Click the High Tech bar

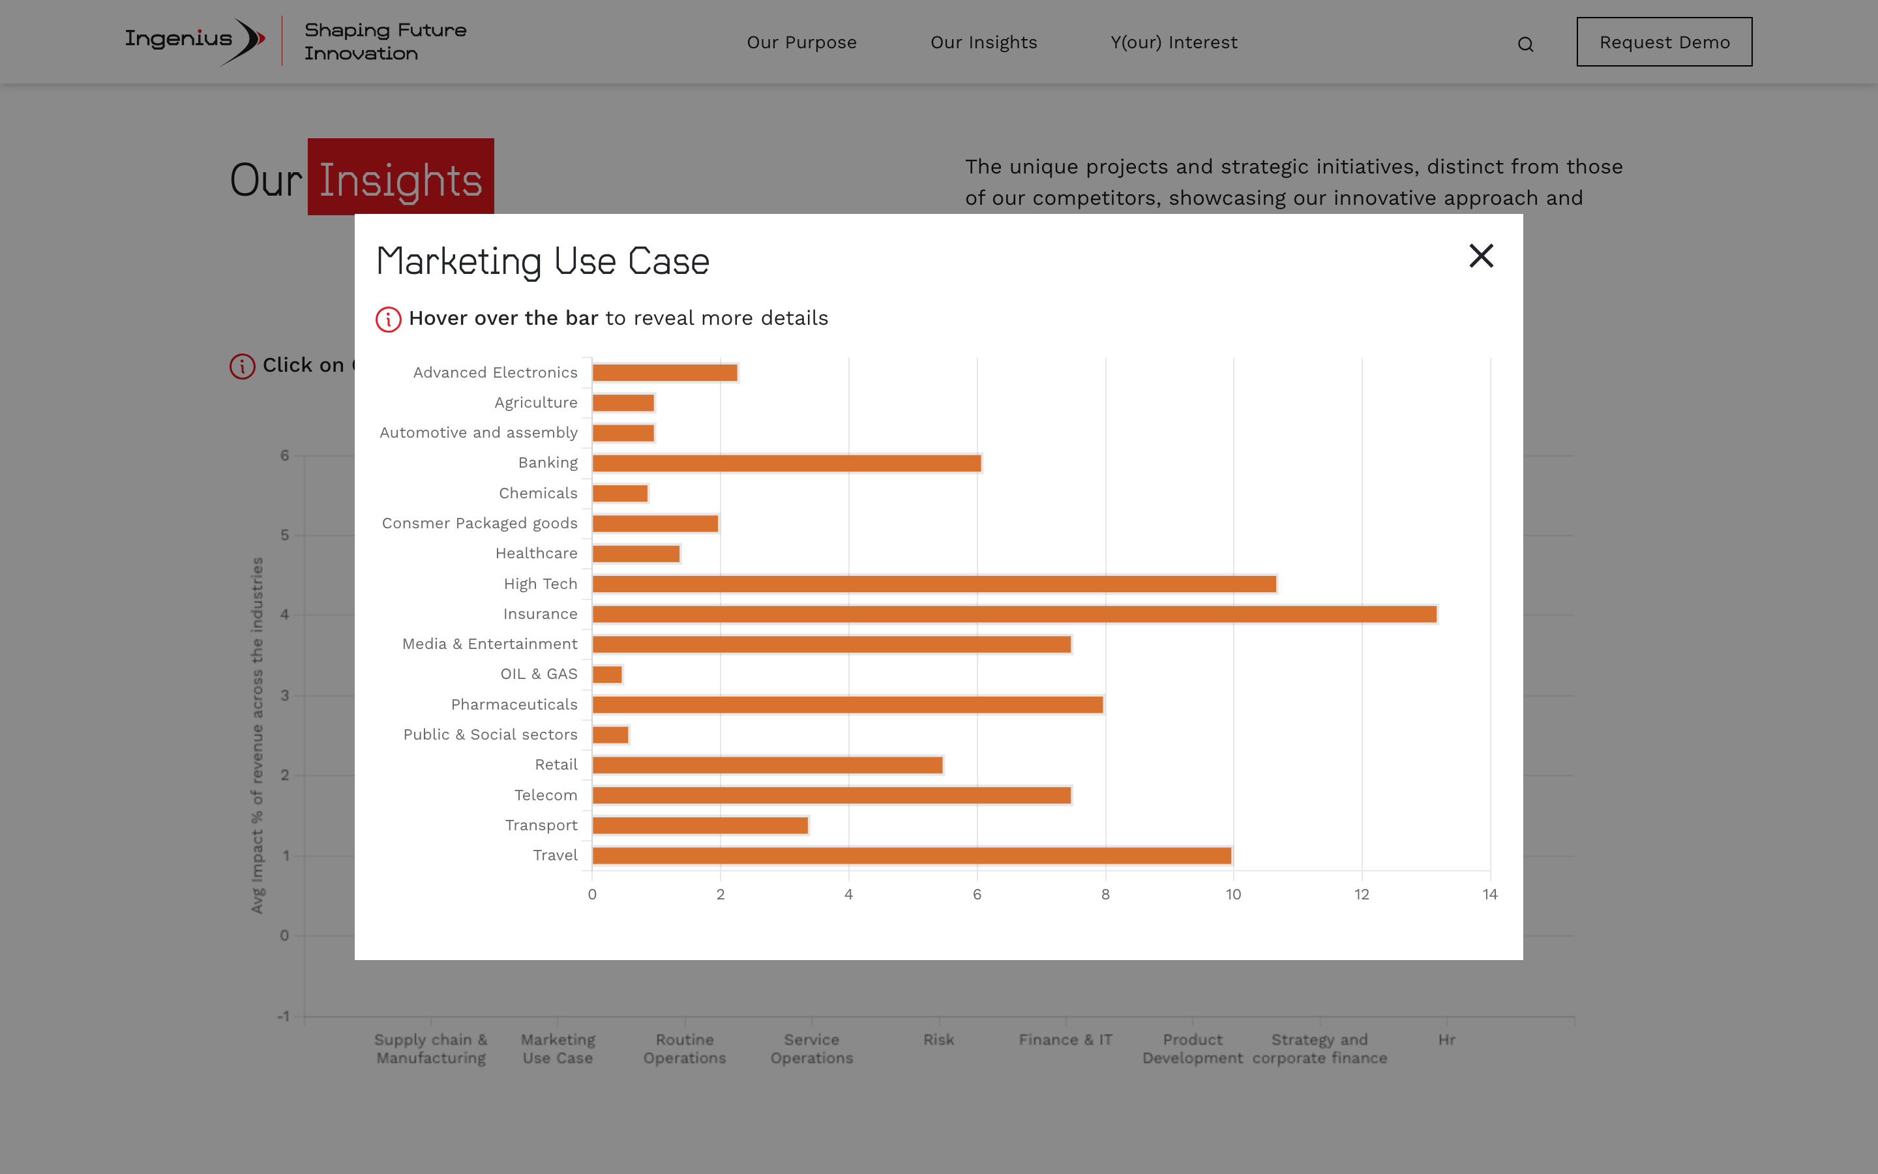point(934,584)
